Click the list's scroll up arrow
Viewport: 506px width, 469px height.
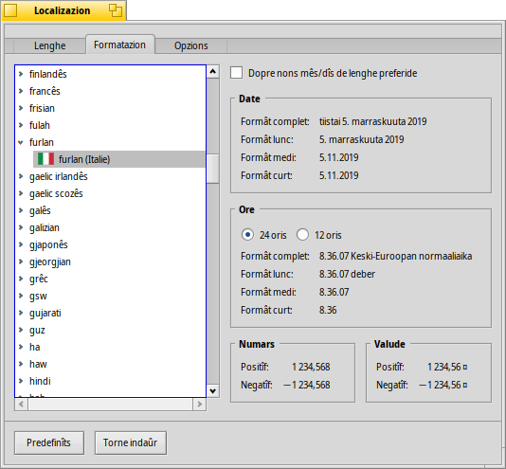tap(212, 72)
